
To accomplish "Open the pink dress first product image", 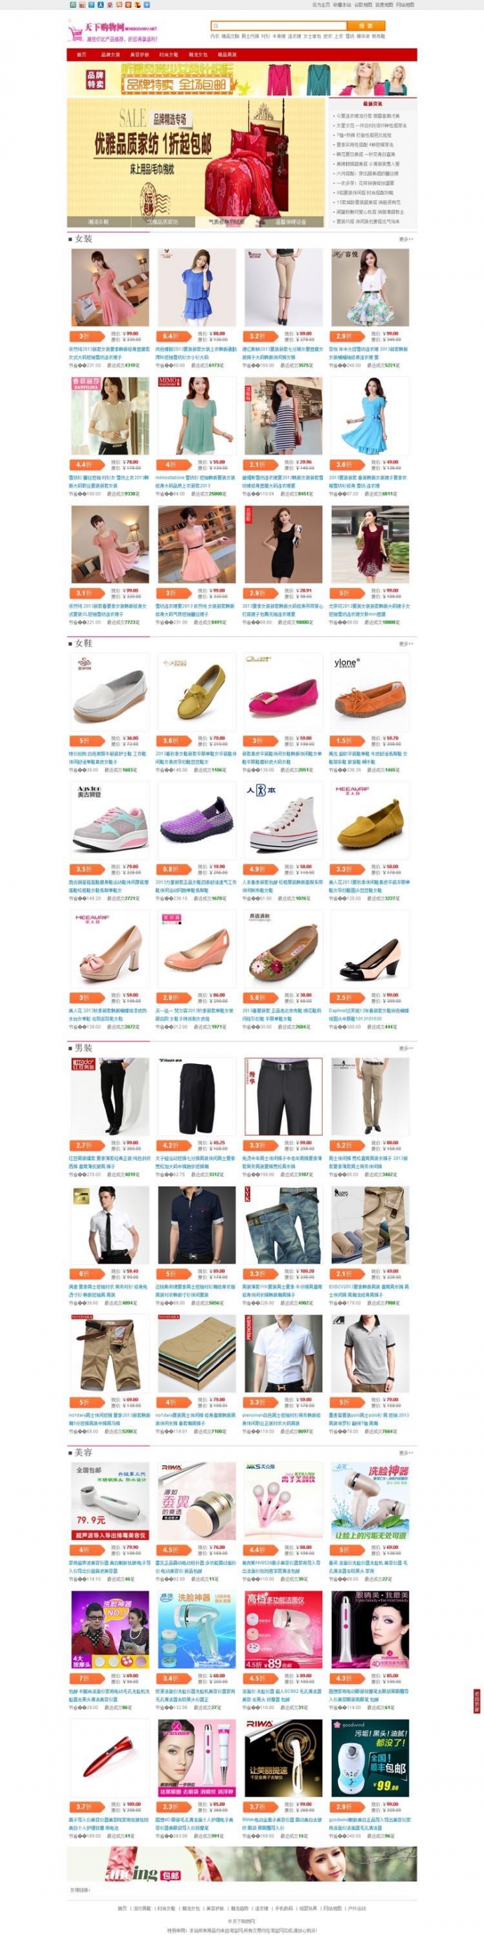I will coord(110,288).
